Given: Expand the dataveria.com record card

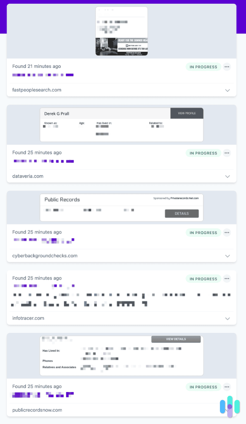Looking at the screenshot, I should coord(227,176).
